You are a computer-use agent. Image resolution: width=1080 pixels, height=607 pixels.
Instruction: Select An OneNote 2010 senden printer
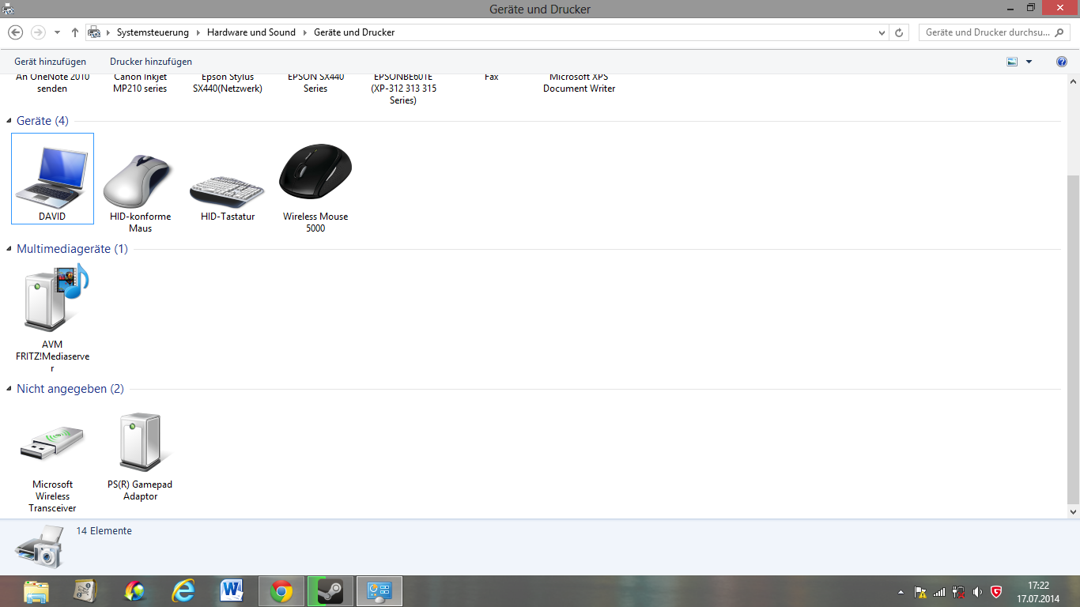tap(52, 84)
